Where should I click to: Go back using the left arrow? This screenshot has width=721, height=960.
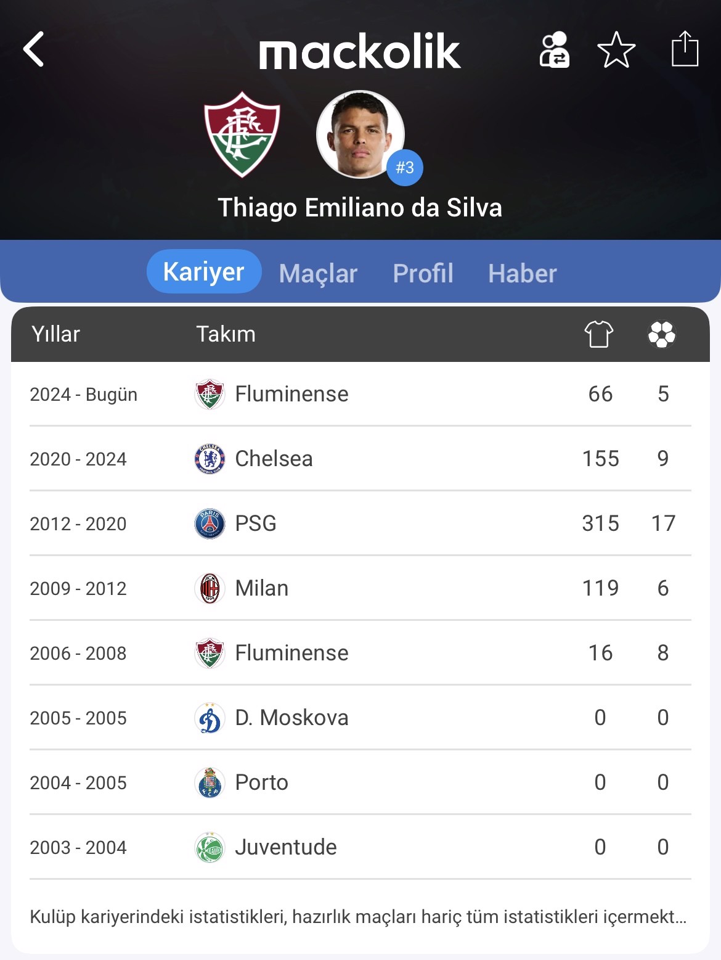coord(35,49)
